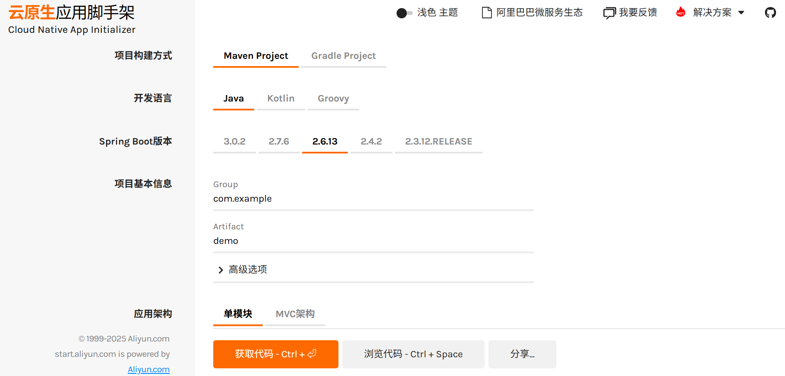Select the MVC架构 architecture tab
The height and width of the screenshot is (376, 785).
click(295, 314)
